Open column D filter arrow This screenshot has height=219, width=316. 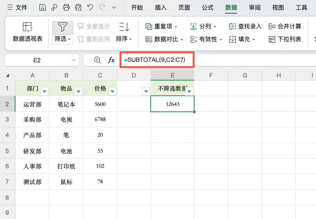tap(146, 91)
